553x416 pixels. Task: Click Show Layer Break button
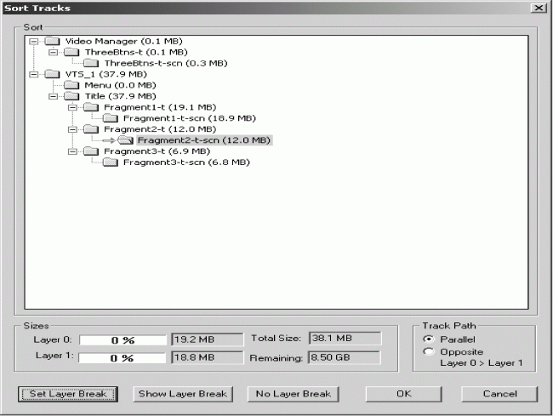[183, 394]
